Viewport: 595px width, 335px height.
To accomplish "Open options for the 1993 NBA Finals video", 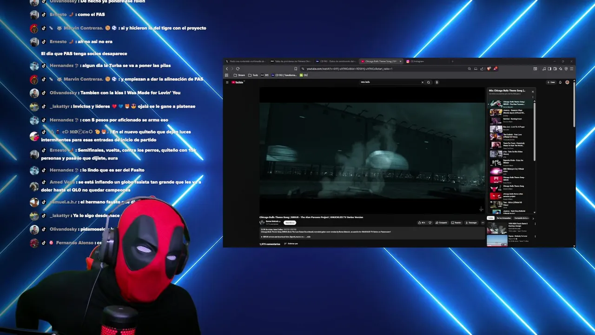I will tap(535, 224).
